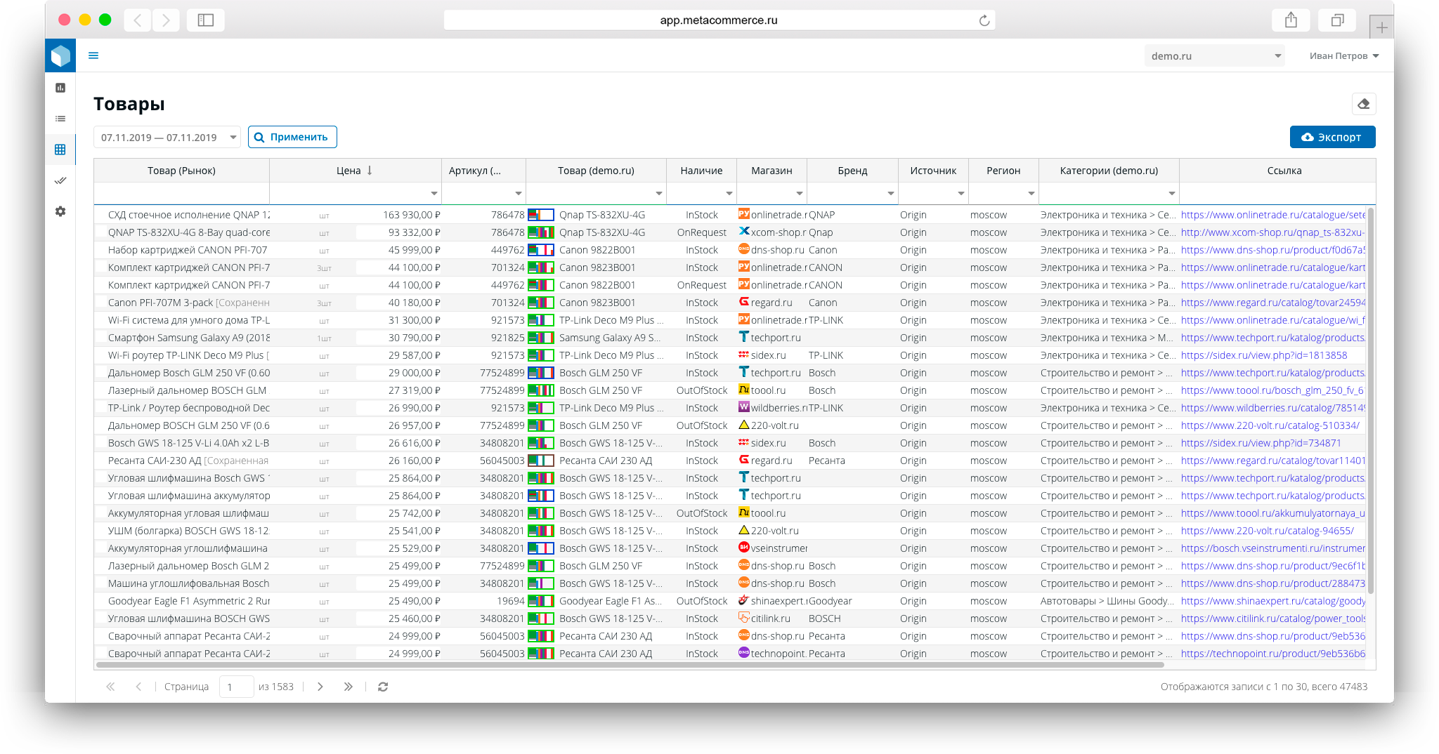Sort by the Магазин column header
Image resolution: width=1439 pixels, height=754 pixels.
click(x=771, y=171)
